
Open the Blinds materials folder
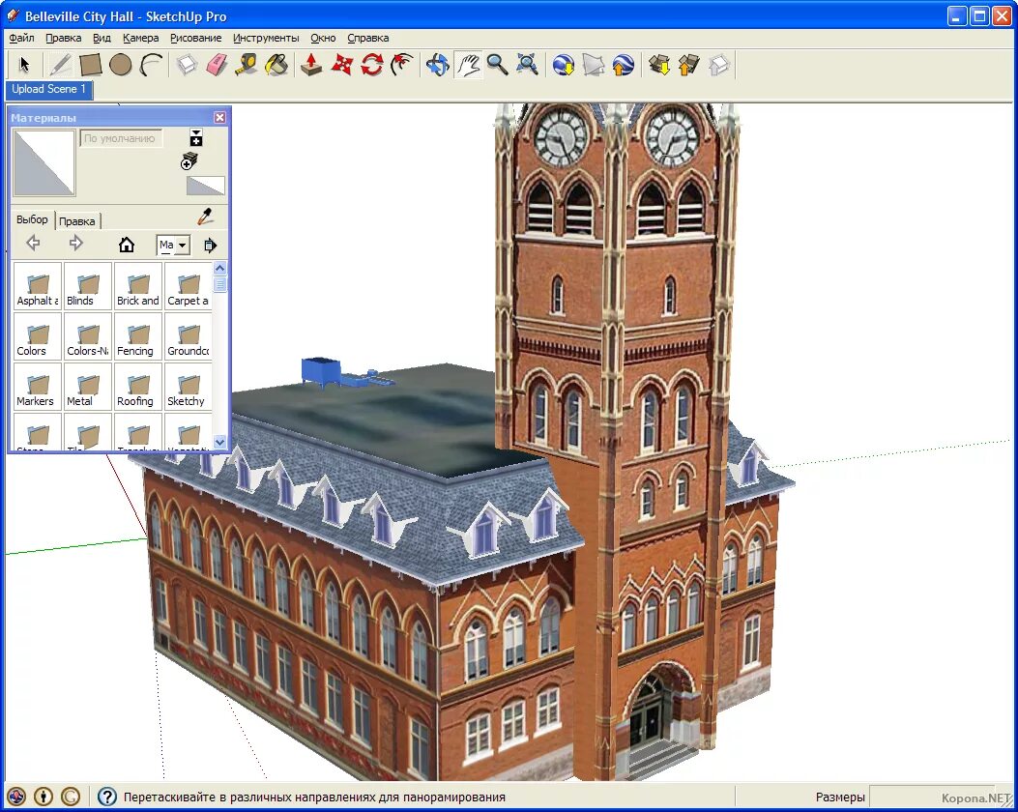88,285
